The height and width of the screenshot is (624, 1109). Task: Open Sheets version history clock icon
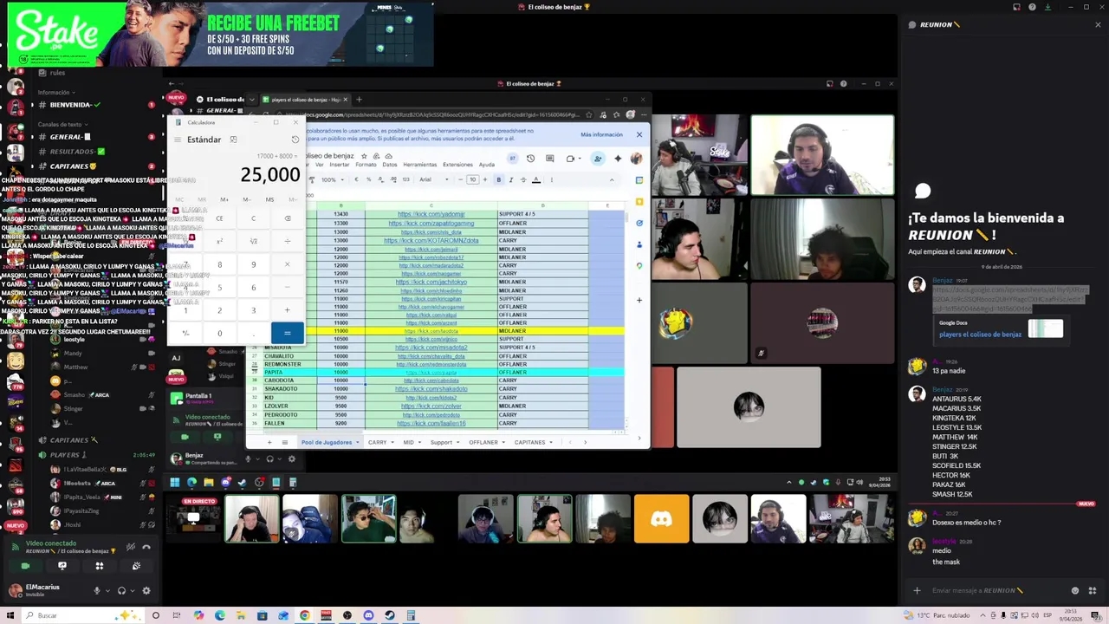coord(530,159)
